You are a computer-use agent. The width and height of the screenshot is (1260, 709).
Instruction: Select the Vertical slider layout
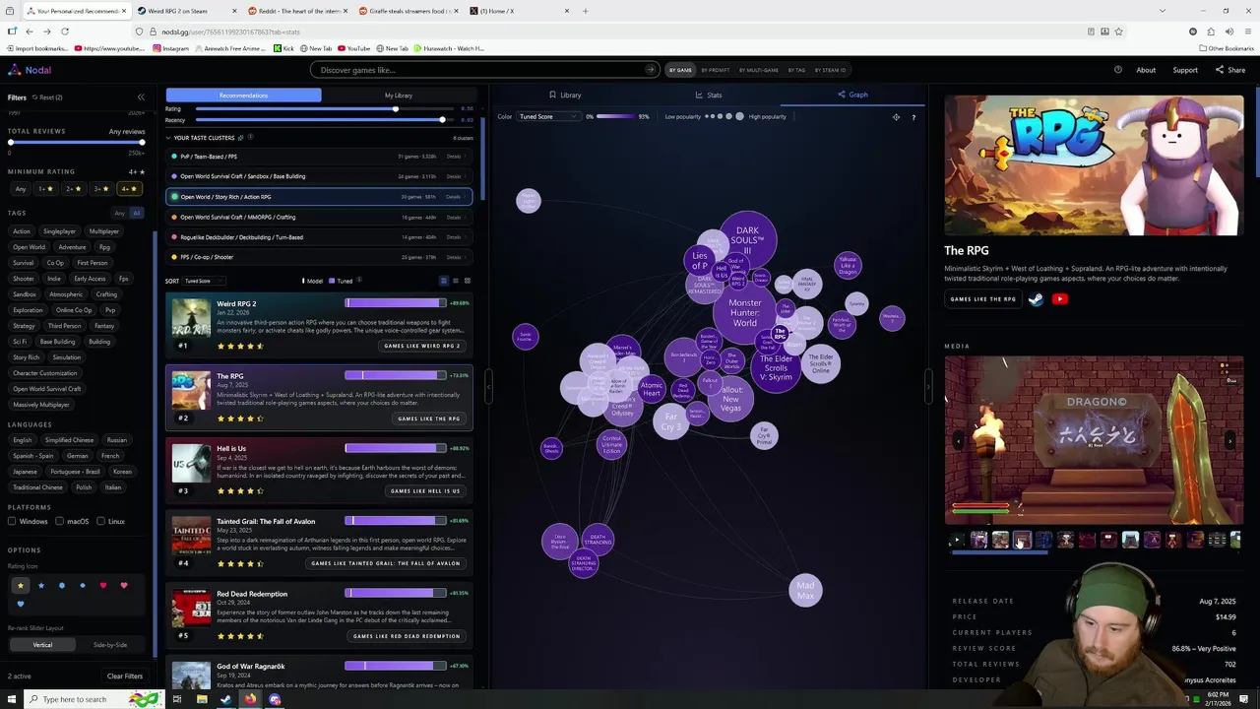[42, 645]
